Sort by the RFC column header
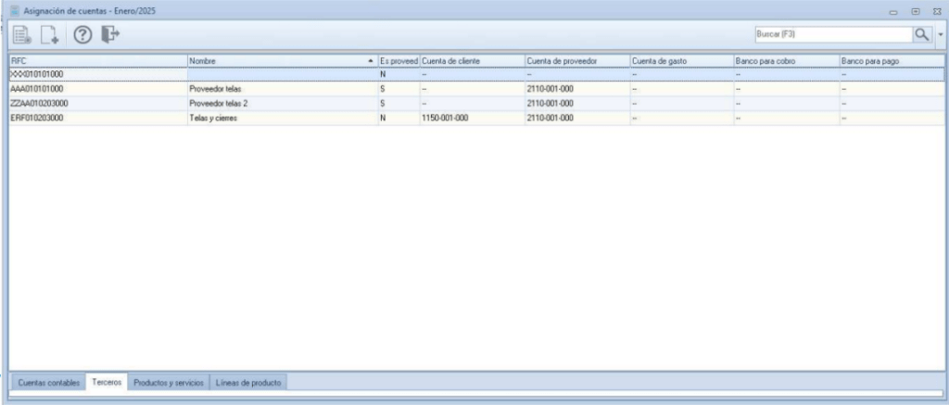This screenshot has height=405, width=949. 98,61
